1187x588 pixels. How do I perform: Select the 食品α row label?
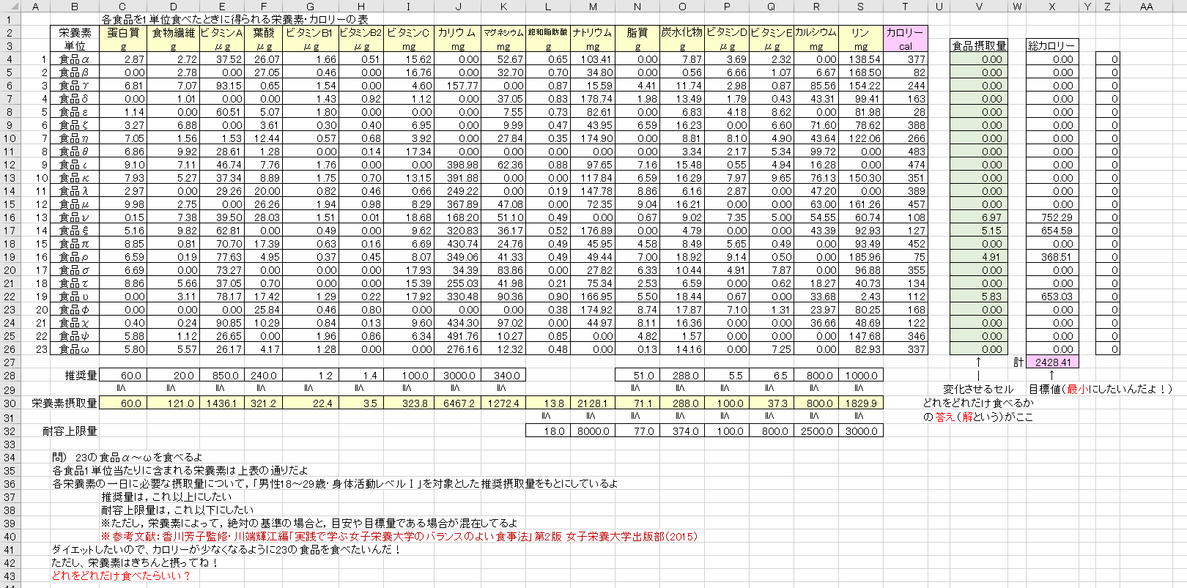point(75,59)
